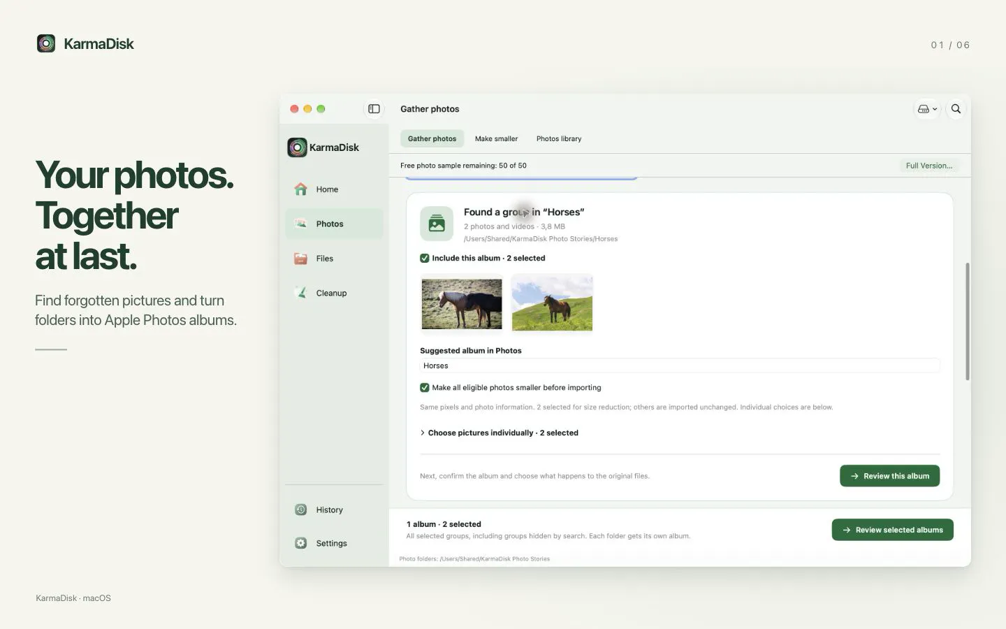Click the KarmaDisk logo at top left

[x=46, y=43]
